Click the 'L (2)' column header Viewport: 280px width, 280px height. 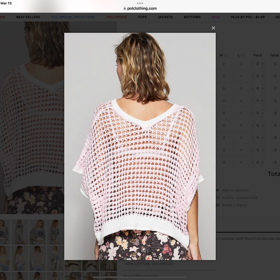[241, 55]
